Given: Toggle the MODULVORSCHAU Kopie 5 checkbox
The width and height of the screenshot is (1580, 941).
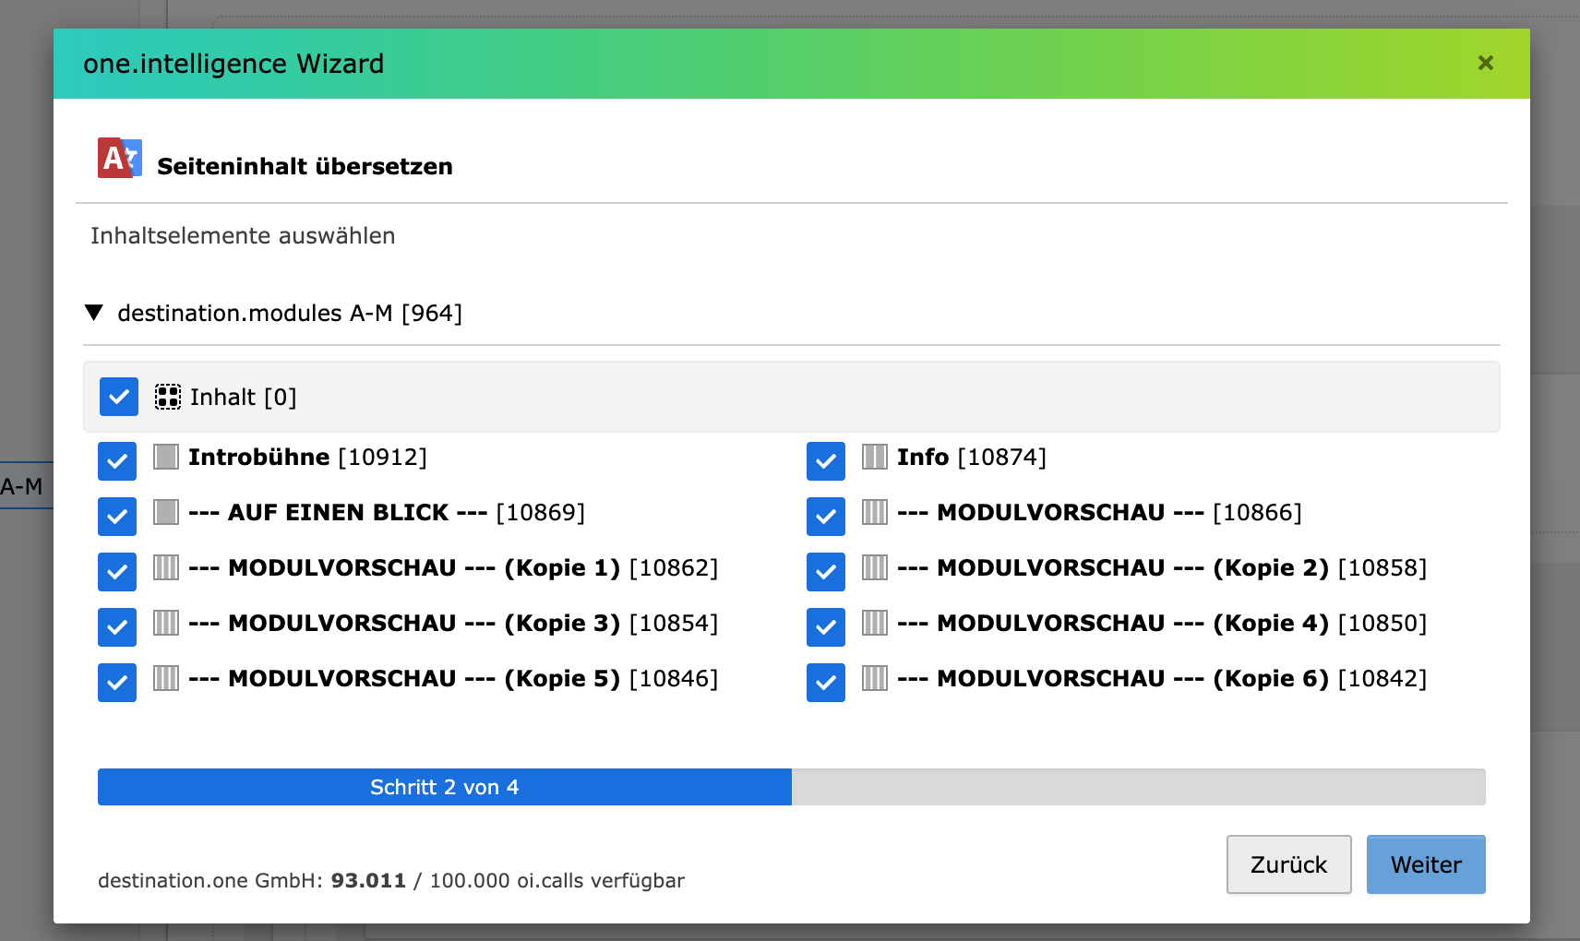Looking at the screenshot, I should coord(117,683).
